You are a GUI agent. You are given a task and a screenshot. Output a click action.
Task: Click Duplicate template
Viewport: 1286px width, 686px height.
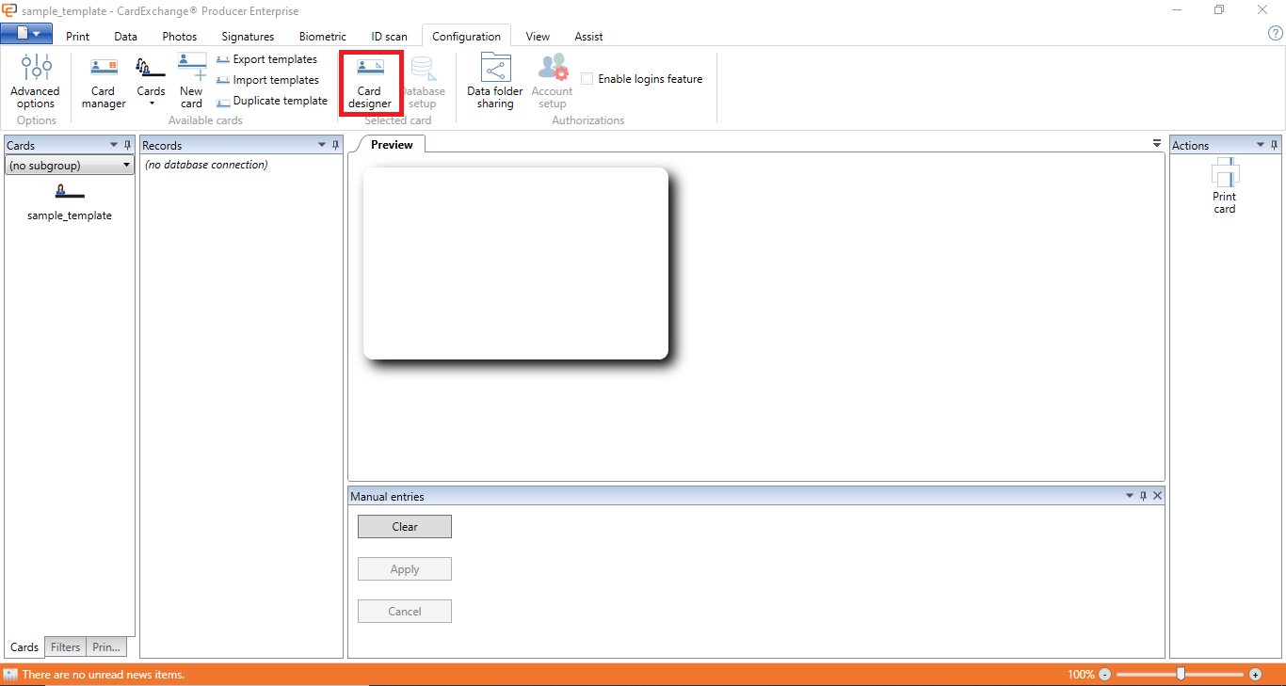(x=272, y=101)
